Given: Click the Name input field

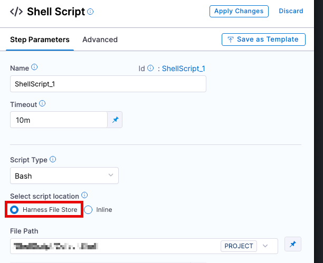Looking at the screenshot, I should 108,84.
